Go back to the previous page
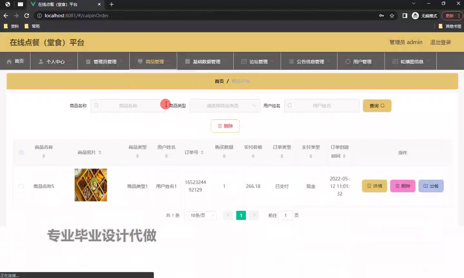 [x=6, y=15]
